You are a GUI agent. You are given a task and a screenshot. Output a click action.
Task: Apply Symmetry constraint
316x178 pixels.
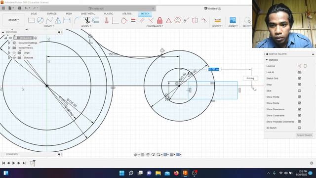point(195,20)
